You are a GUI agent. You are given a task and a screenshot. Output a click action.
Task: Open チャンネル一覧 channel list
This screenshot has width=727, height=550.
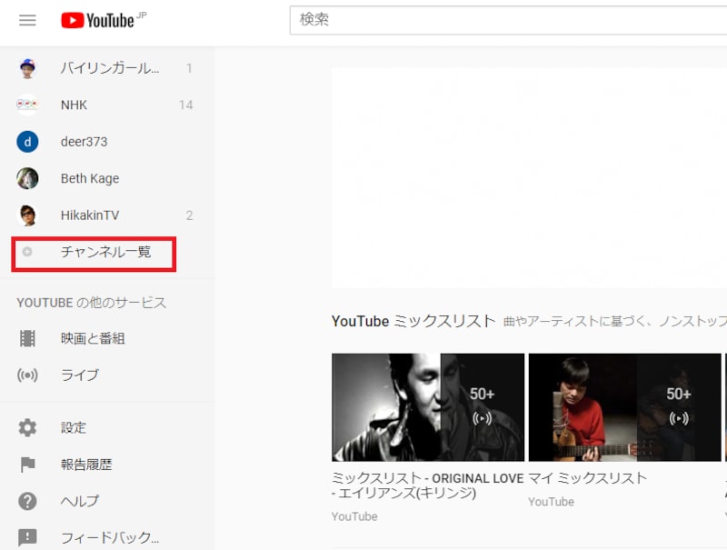pos(105,252)
